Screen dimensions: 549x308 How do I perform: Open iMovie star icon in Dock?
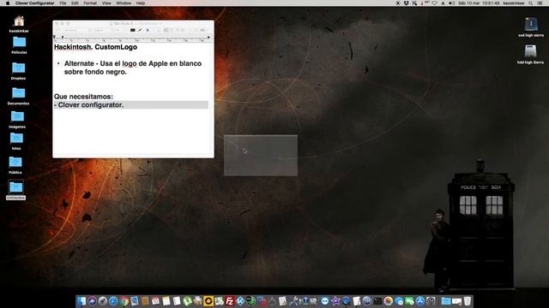335,301
